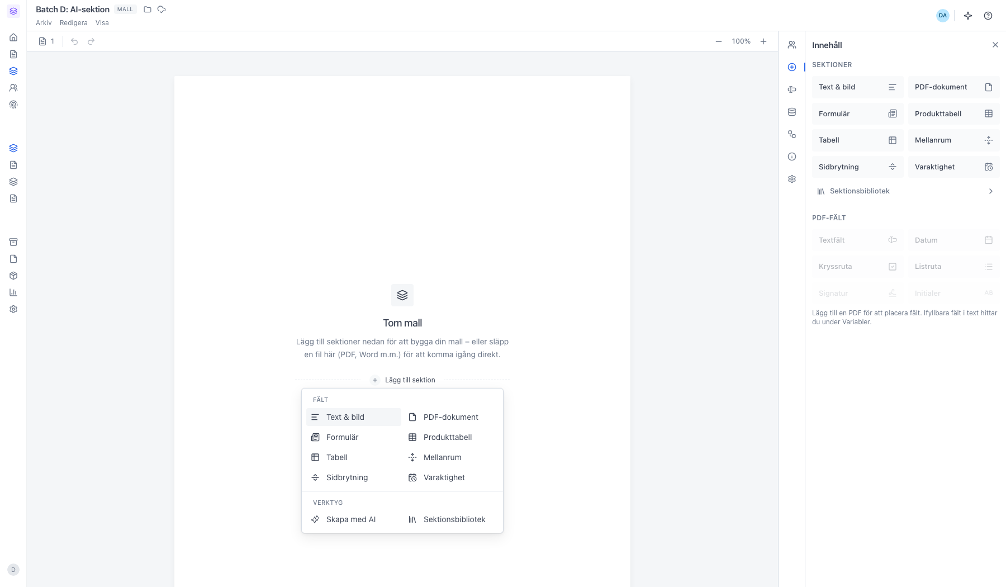Open the Arkiv menu
Screen dimensions: 1006x587
(44, 23)
